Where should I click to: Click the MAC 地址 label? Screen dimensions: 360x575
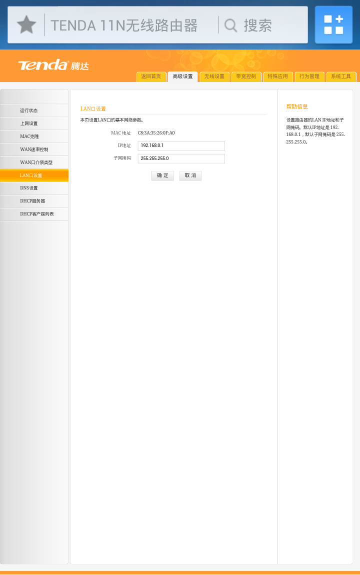(x=121, y=132)
